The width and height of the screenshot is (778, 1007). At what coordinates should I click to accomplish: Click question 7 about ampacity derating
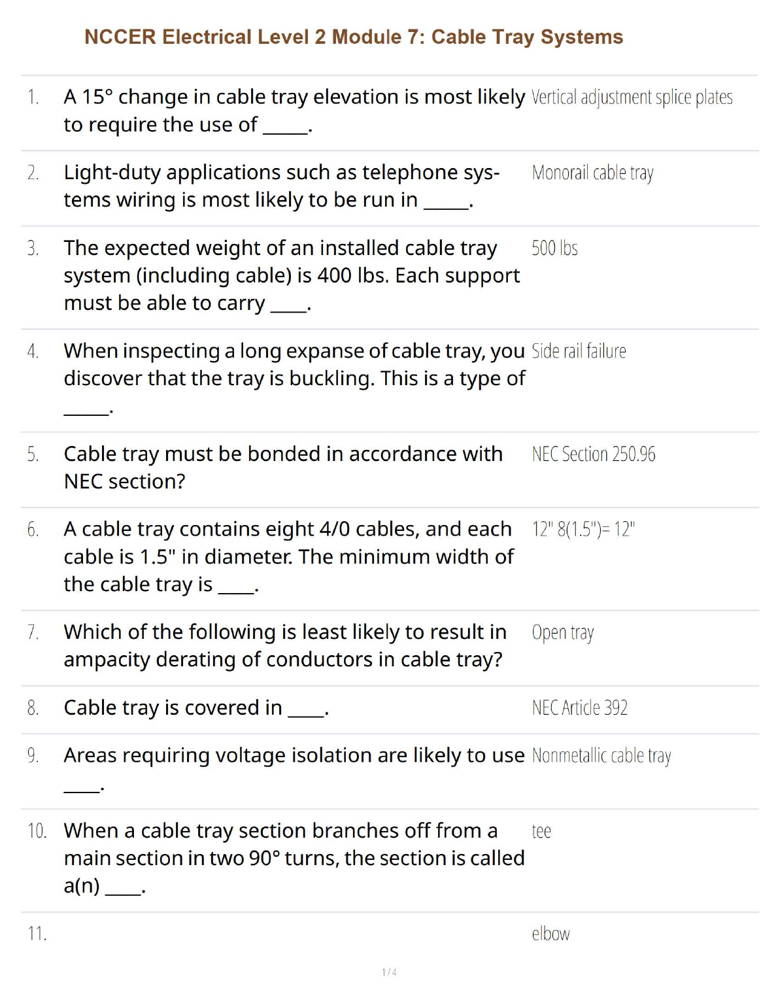(x=284, y=646)
